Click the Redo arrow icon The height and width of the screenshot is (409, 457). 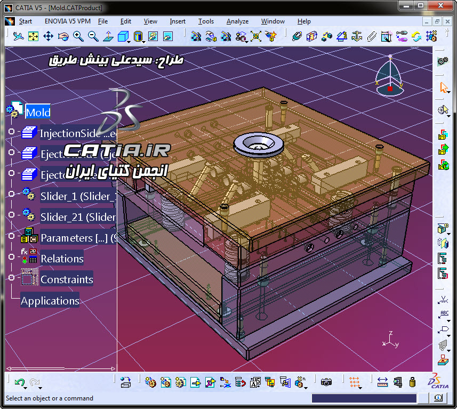tap(34, 382)
